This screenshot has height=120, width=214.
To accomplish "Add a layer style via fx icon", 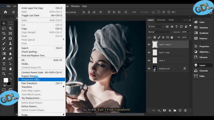I will pos(159,110).
